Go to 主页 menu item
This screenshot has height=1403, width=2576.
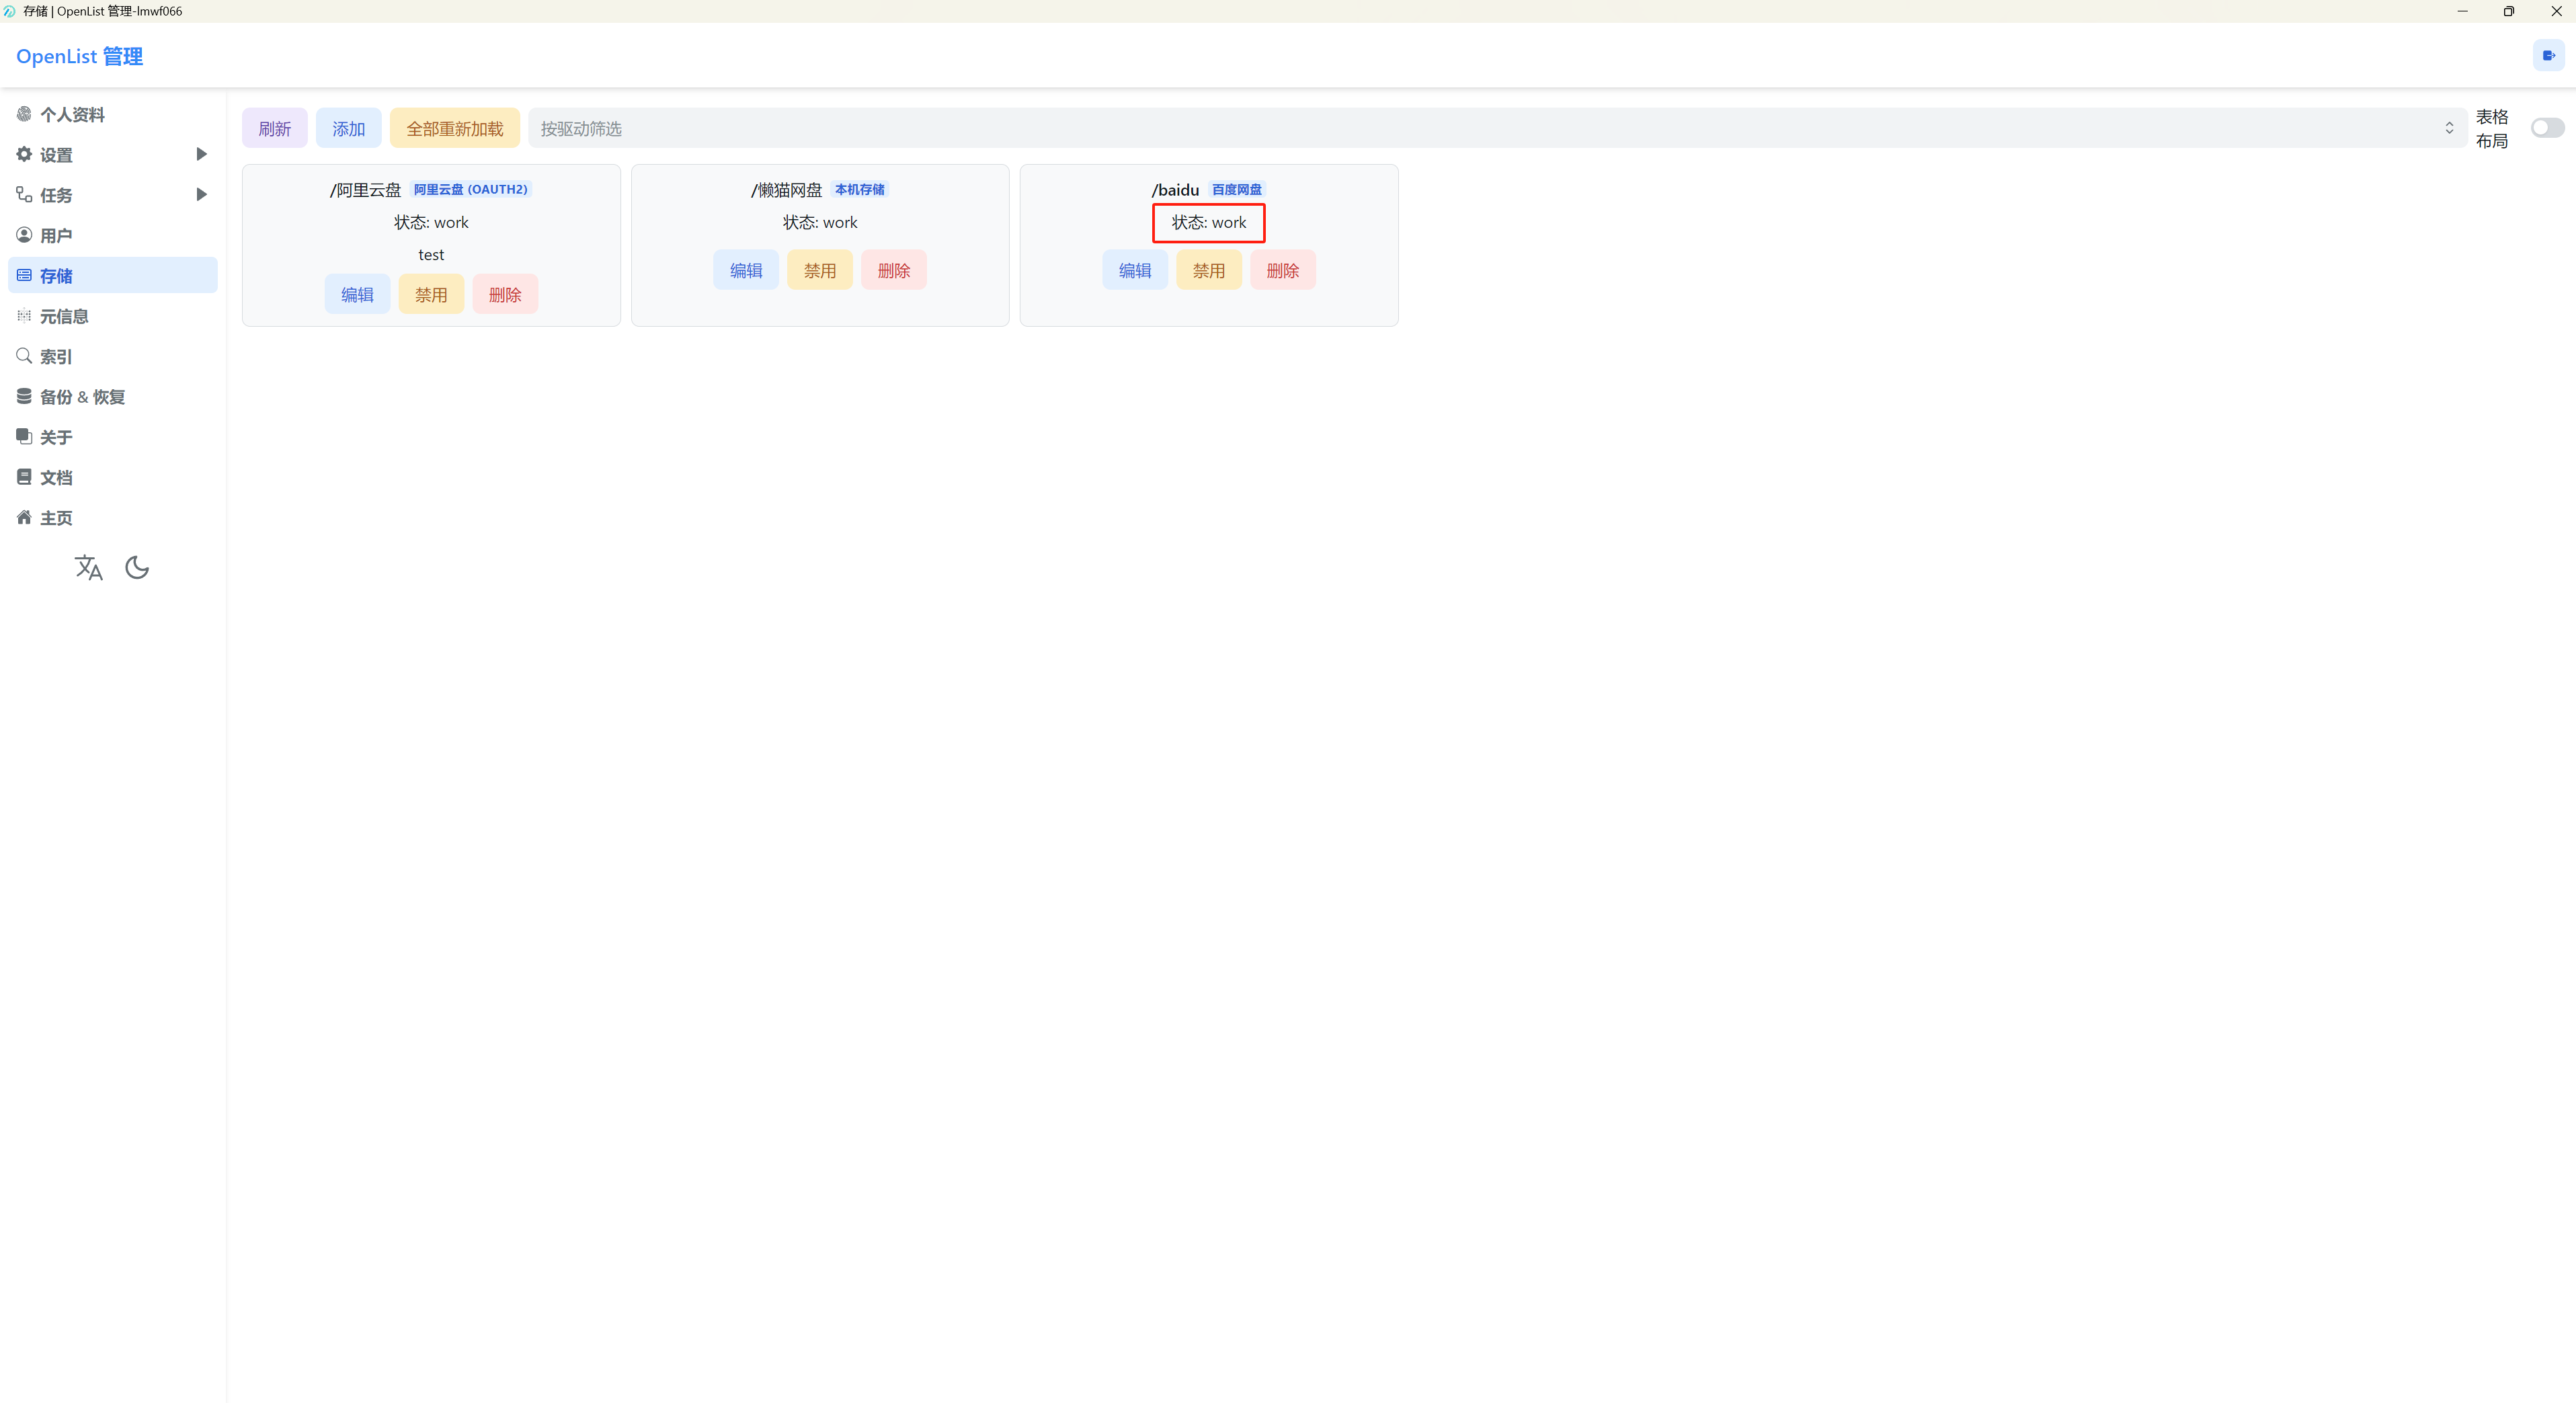point(113,517)
